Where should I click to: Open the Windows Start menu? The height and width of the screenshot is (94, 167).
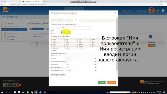pyautogui.click(x=2, y=92)
